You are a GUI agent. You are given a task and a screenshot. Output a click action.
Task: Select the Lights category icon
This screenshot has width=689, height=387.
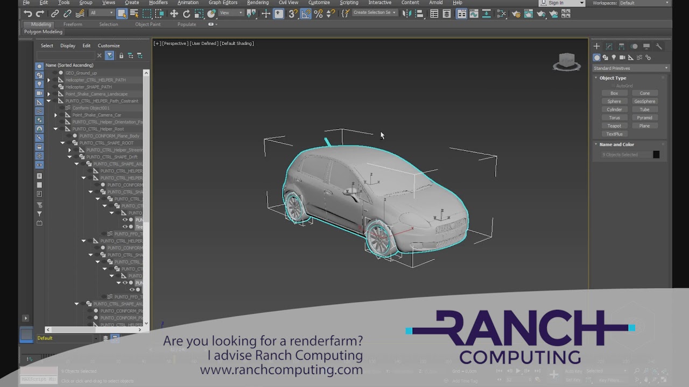pyautogui.click(x=614, y=58)
